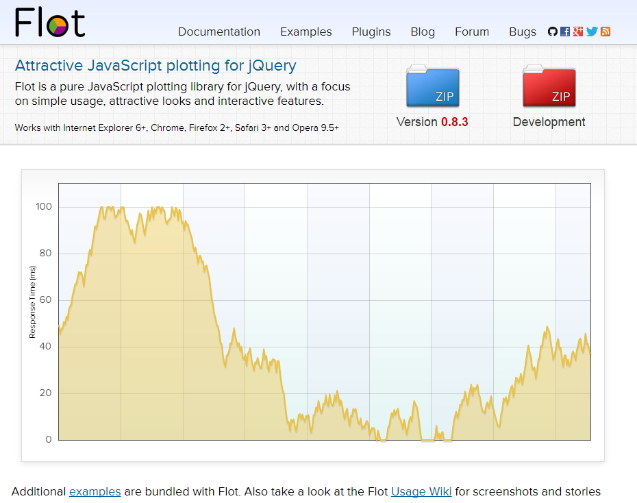Download Version 0.8.3 text link
Image resolution: width=637 pixels, height=503 pixels.
(432, 122)
